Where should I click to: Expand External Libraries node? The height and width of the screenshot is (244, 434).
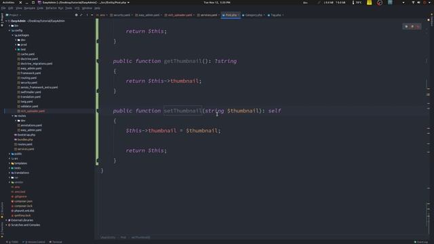click(x=6, y=220)
